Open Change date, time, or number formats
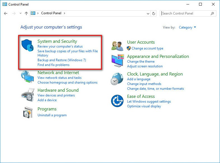 coord(155,89)
